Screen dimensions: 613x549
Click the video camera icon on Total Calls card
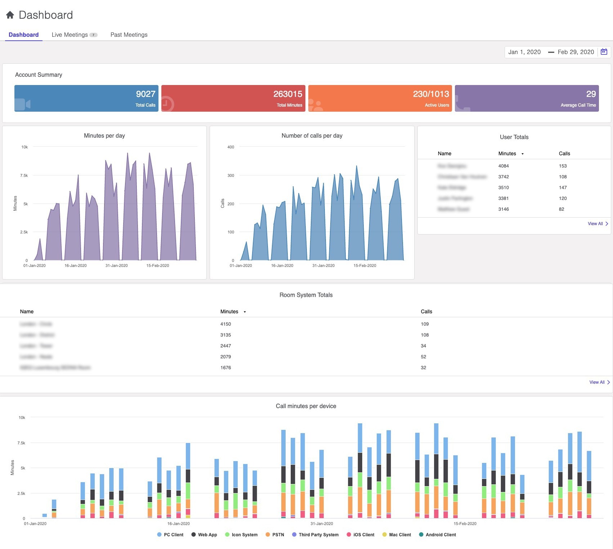[23, 104]
